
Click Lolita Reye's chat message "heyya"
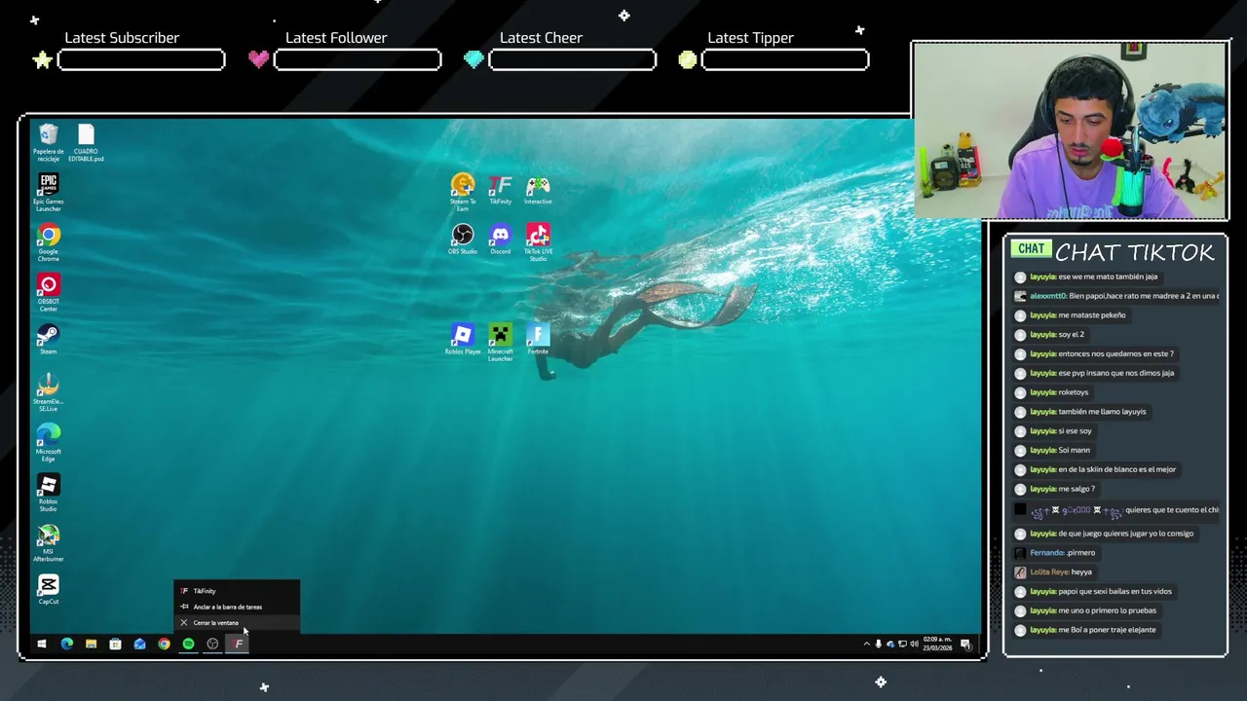[1081, 572]
